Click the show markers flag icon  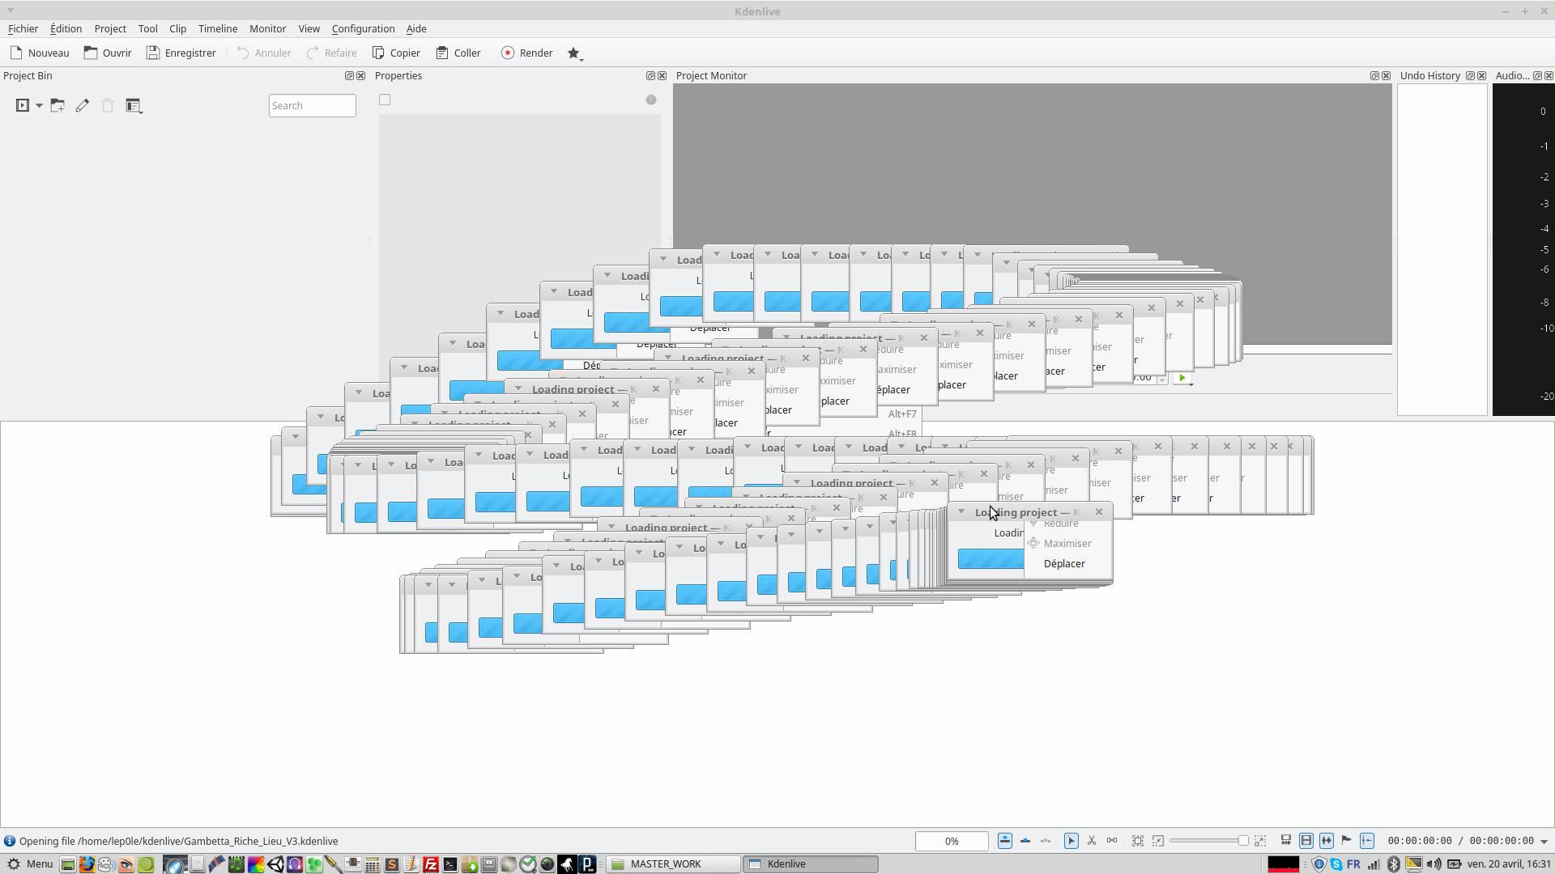tap(1346, 841)
